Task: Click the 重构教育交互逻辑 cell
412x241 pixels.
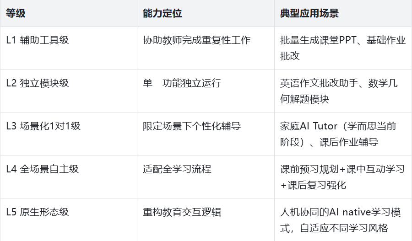Action: pos(182,212)
